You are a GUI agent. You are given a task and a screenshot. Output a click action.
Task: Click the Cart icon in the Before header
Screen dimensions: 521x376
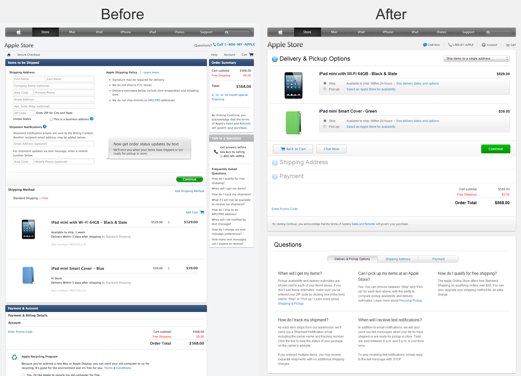point(251,54)
